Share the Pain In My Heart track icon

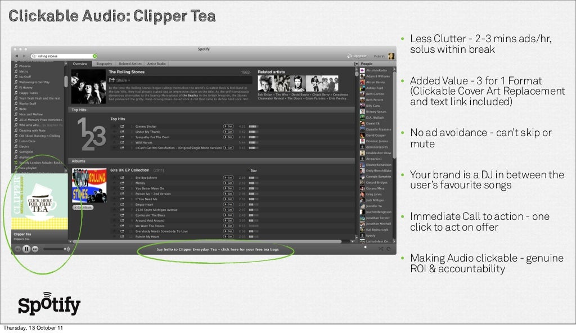pos(122,237)
